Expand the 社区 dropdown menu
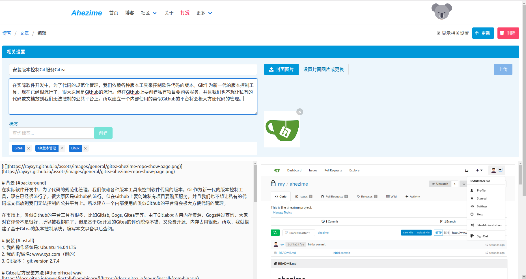 tap(149, 13)
